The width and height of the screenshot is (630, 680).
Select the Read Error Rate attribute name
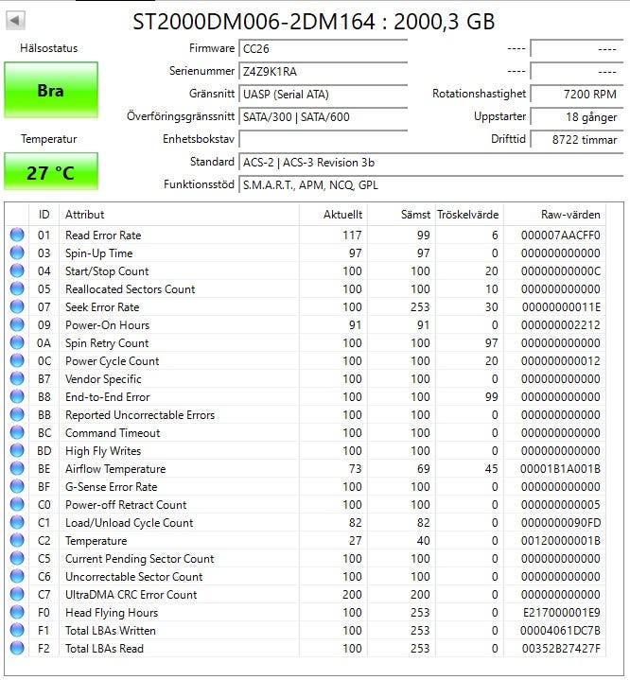coord(103,235)
